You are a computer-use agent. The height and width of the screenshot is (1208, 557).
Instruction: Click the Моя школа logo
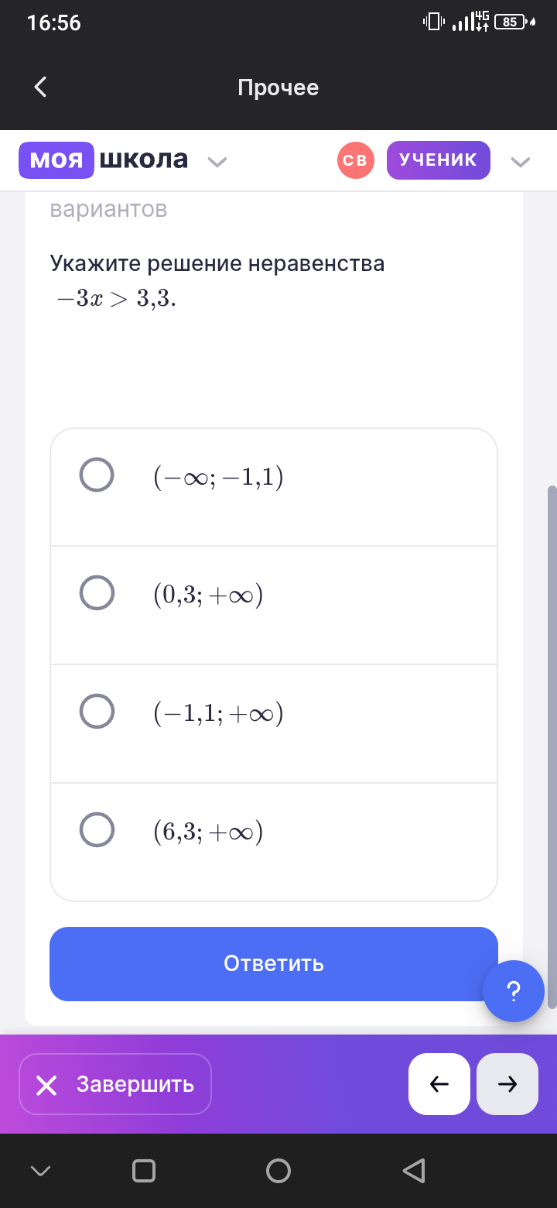tap(104, 160)
